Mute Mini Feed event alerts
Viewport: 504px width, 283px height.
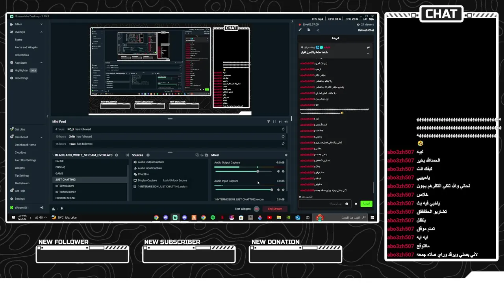(x=286, y=122)
